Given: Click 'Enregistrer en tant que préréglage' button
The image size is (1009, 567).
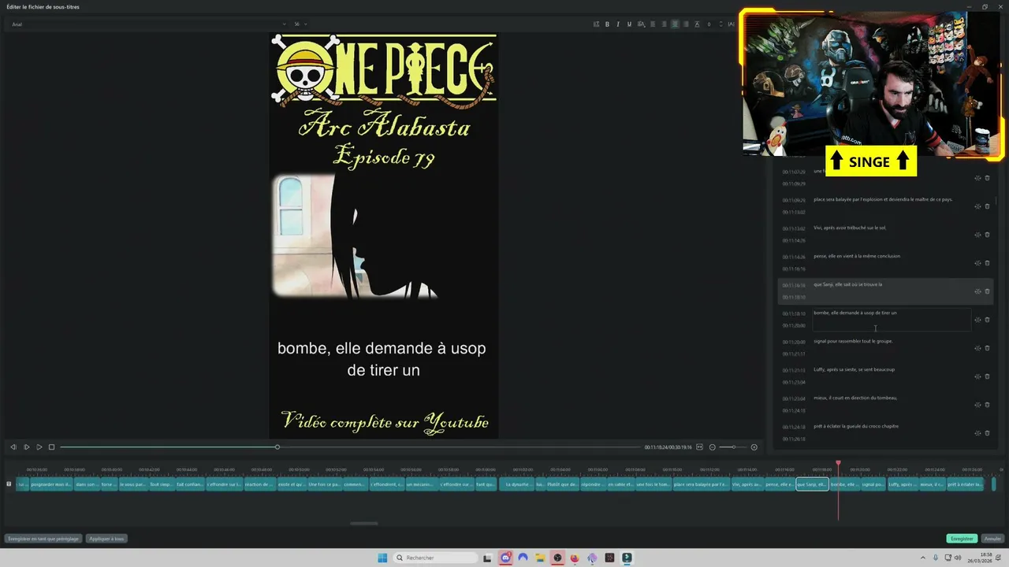Looking at the screenshot, I should pyautogui.click(x=43, y=539).
